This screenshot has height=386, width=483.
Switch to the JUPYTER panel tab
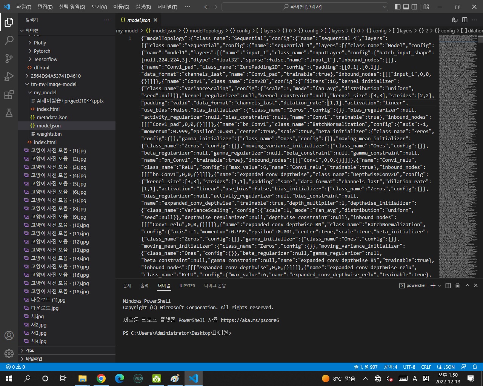[x=187, y=286]
